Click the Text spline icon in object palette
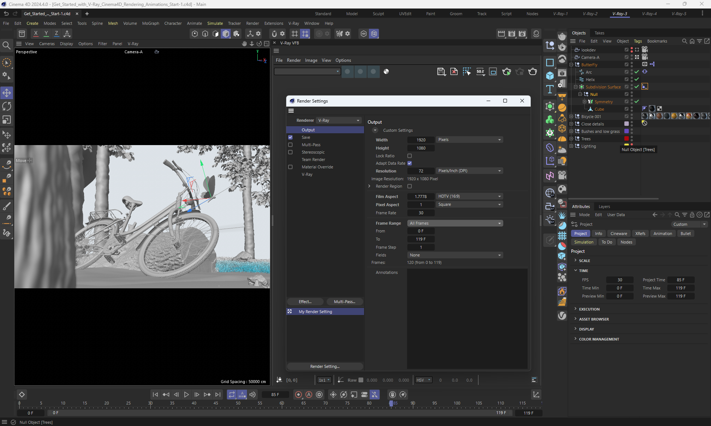The height and width of the screenshot is (426, 711). tap(550, 89)
